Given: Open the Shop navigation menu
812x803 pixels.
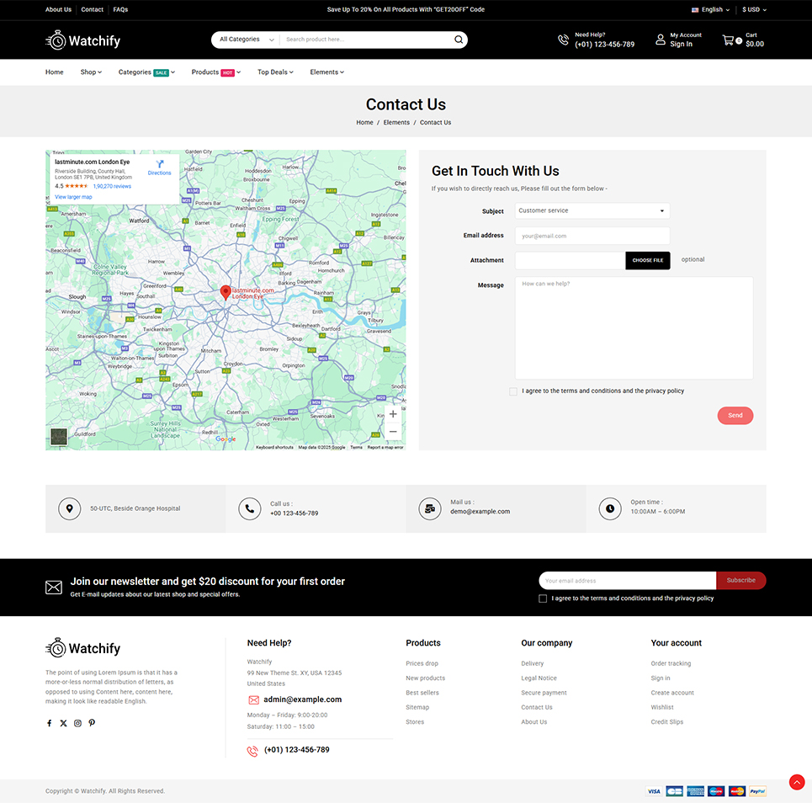Looking at the screenshot, I should pos(91,72).
